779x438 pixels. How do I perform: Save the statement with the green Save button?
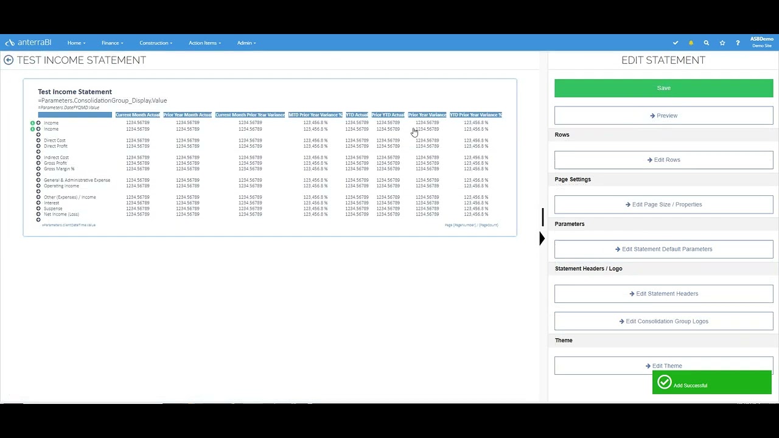coord(663,88)
